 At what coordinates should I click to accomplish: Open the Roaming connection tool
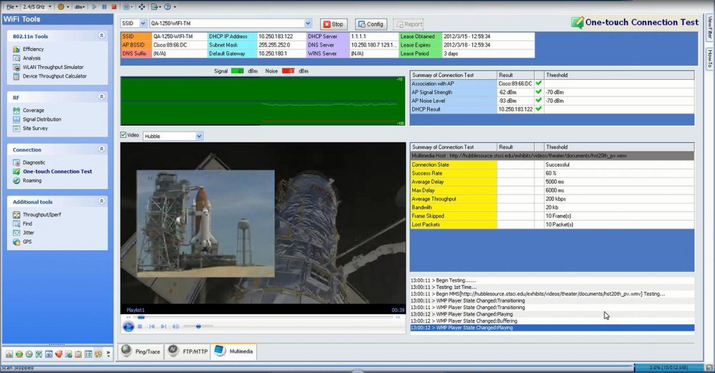(32, 181)
